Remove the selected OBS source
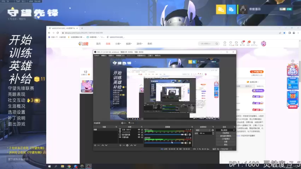 (124, 145)
